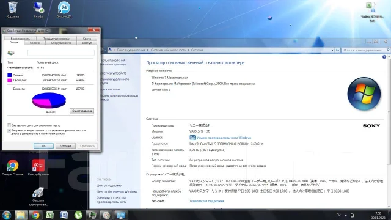Click the Control Panel icon in address bar

pos(110,50)
